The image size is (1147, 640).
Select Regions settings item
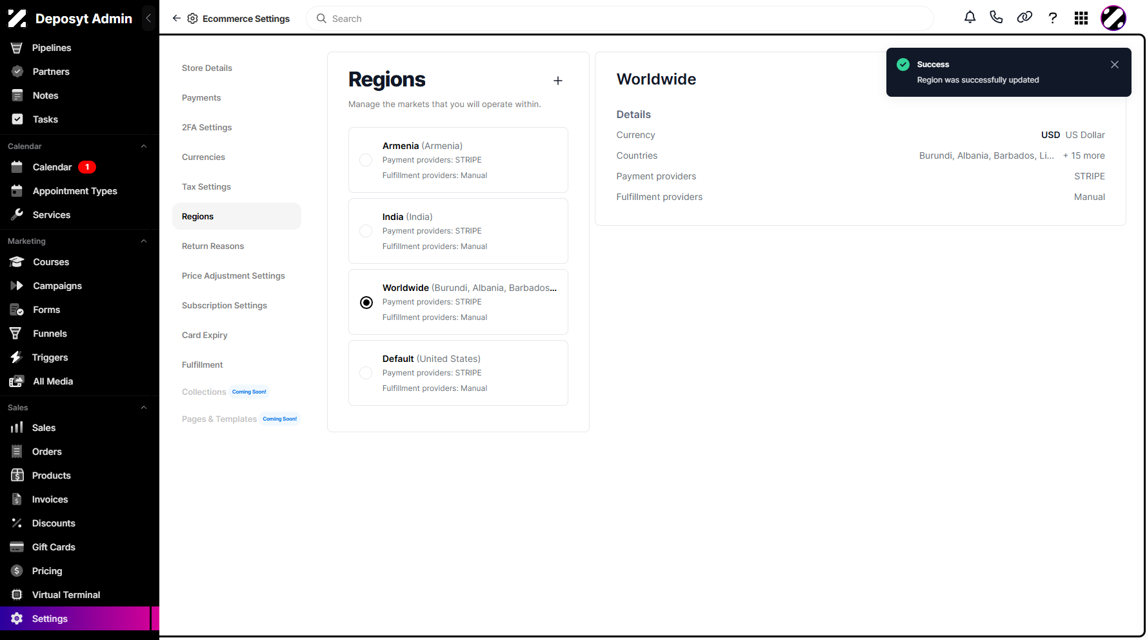(237, 216)
